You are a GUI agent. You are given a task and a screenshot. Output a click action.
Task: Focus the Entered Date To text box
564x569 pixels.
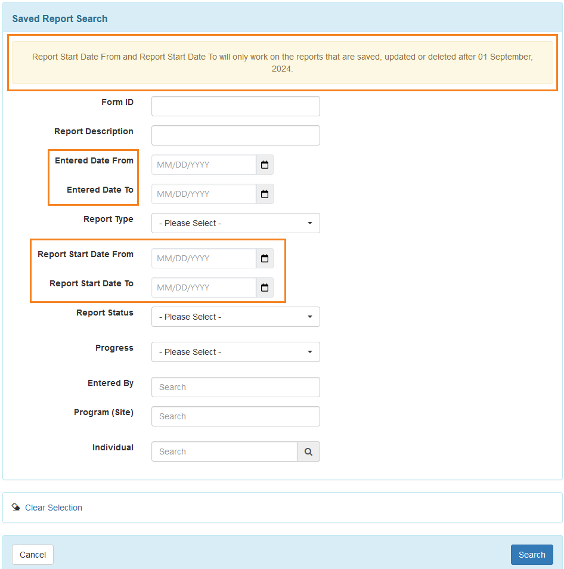tap(204, 194)
